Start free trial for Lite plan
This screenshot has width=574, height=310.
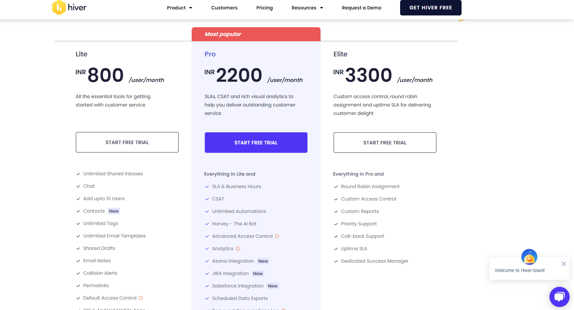127,142
